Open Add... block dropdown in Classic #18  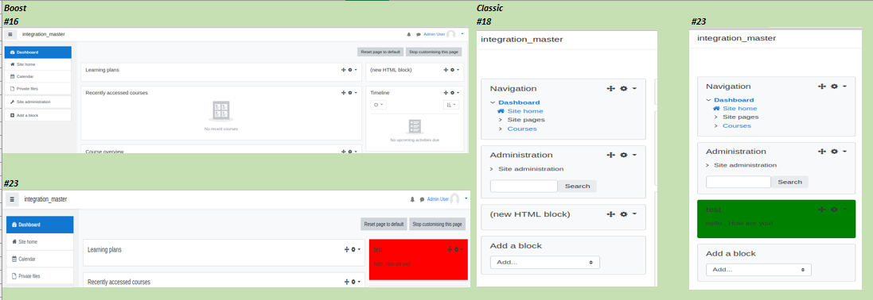(x=545, y=262)
